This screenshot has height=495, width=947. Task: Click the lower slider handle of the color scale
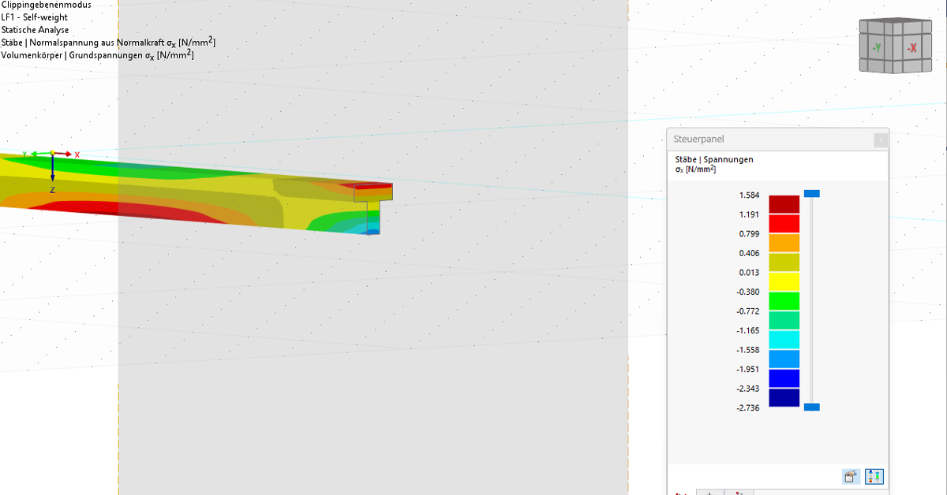click(811, 407)
